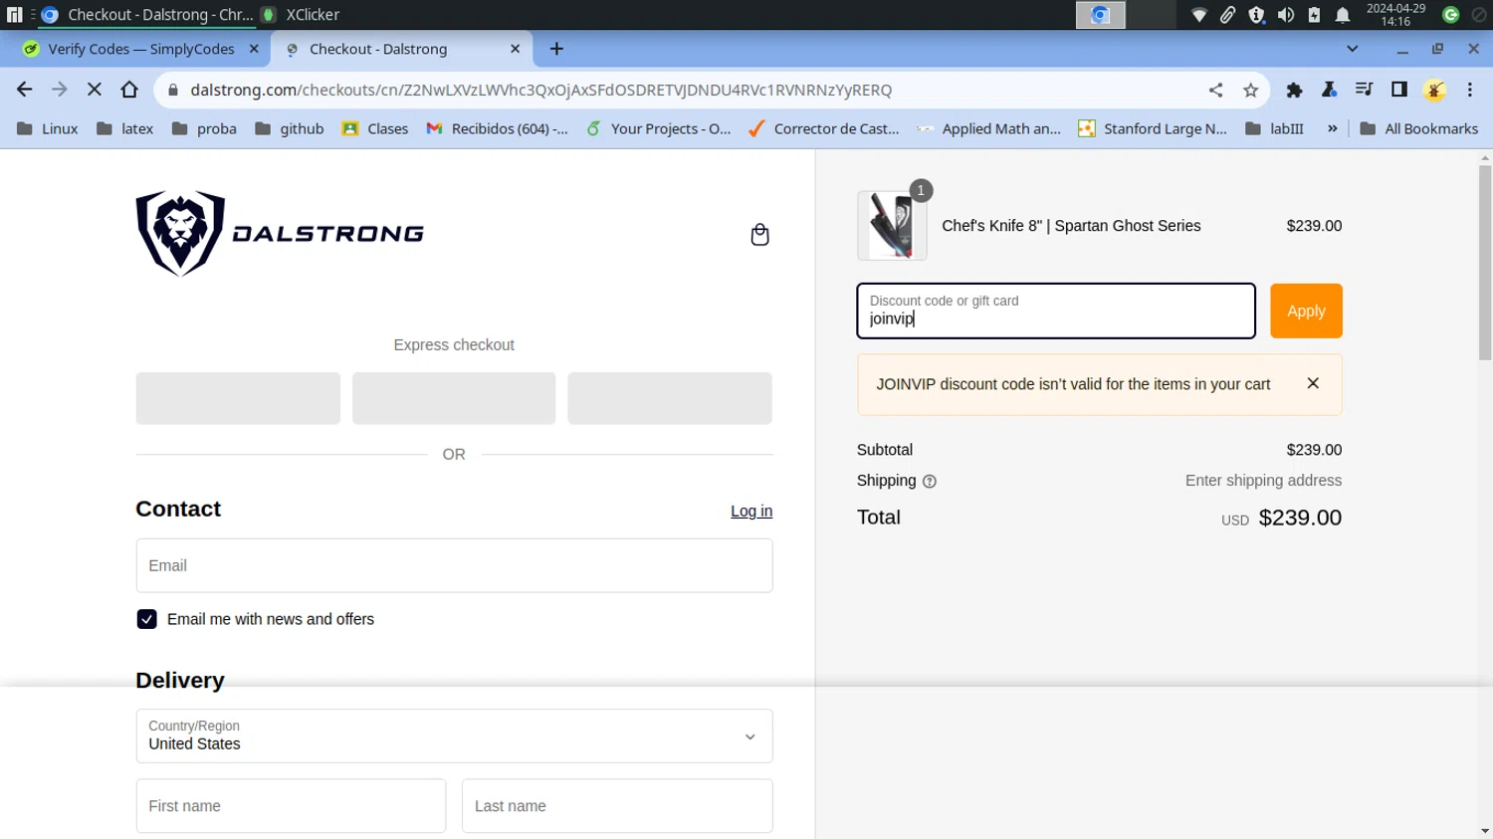Viewport: 1493px width, 839px height.
Task: Click the Dalstrong lion logo
Action: tap(280, 233)
